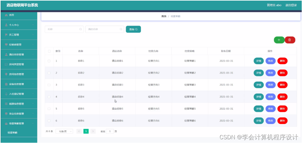The image size is (303, 143).
Task: Click the icon beside 房间类型管理
Action: (x=6, y=64)
